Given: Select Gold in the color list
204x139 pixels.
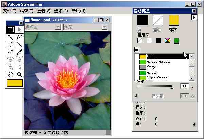Looking at the screenshot, I should (162, 56).
